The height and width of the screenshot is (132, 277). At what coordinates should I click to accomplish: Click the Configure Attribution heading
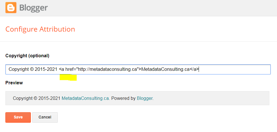click(40, 29)
